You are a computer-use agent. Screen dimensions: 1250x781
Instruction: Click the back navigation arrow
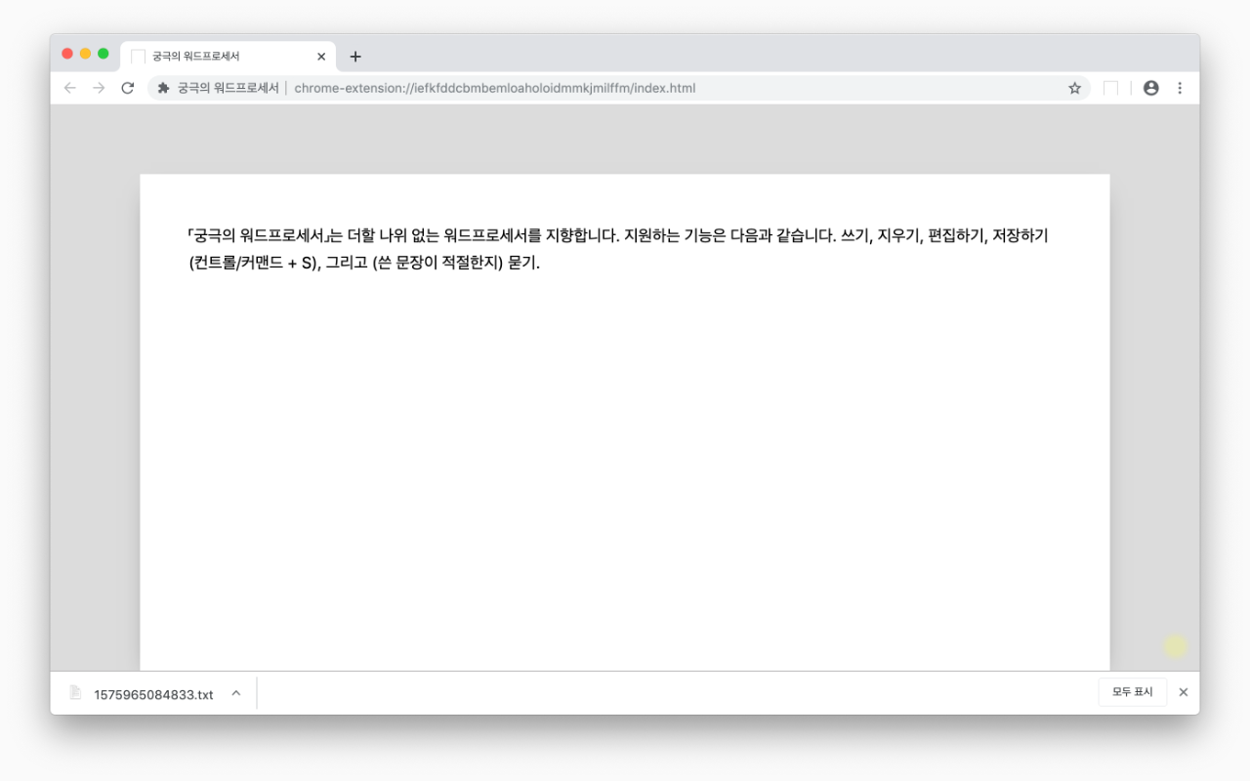click(69, 87)
